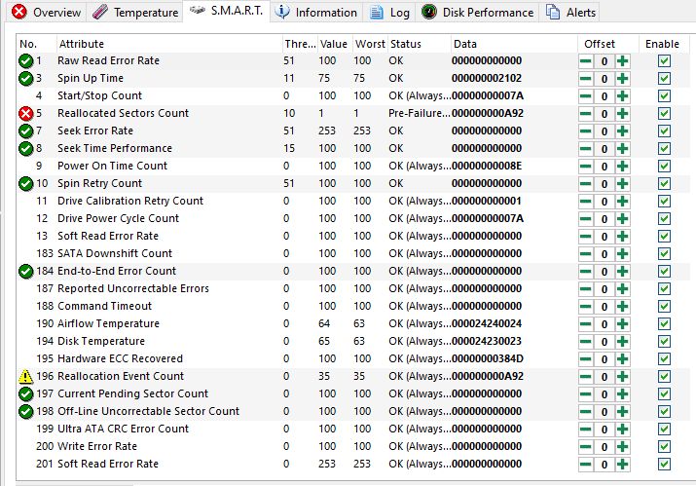696x486 pixels.
Task: Open the Disk Performance tab
Action: point(478,13)
